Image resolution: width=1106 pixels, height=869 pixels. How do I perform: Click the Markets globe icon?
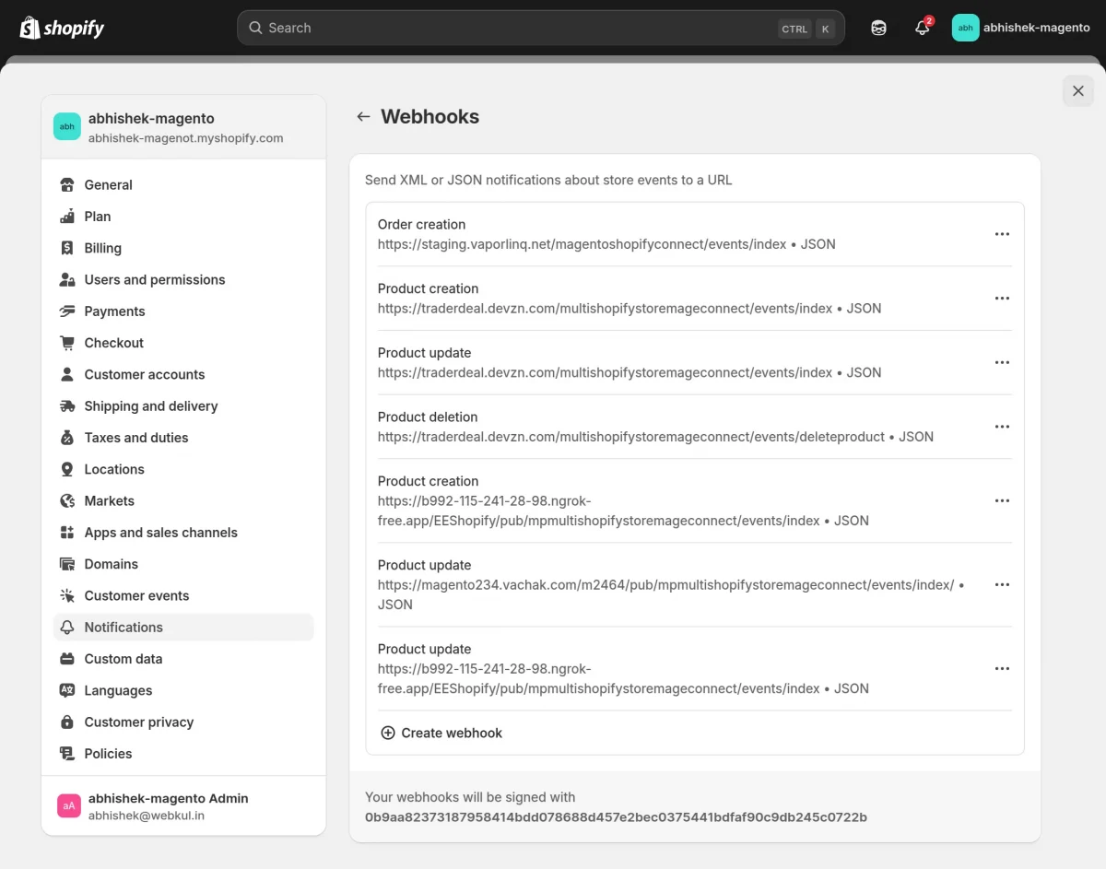67,500
